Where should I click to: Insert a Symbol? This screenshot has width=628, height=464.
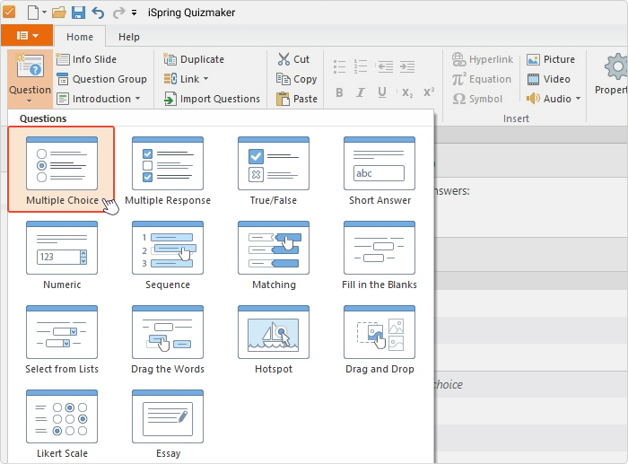point(477,99)
